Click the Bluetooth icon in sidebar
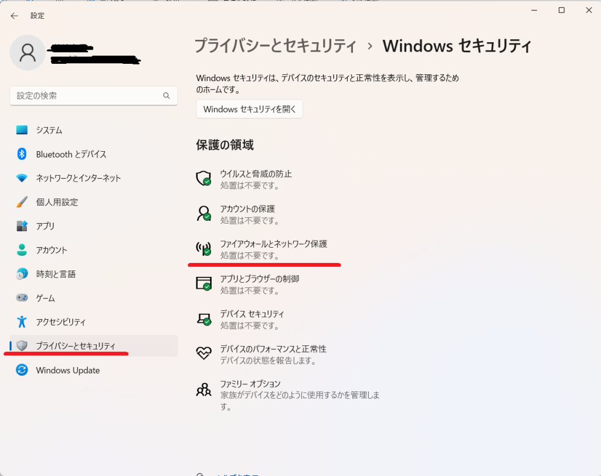 (22, 154)
